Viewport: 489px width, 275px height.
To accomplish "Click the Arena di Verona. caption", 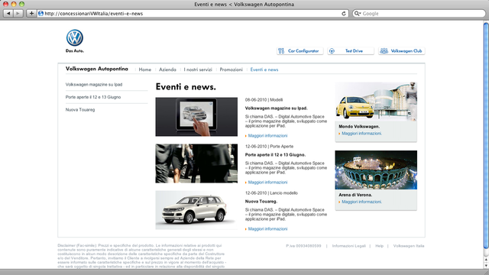I will point(355,195).
